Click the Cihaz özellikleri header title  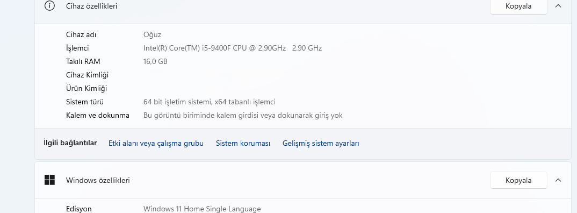click(92, 6)
